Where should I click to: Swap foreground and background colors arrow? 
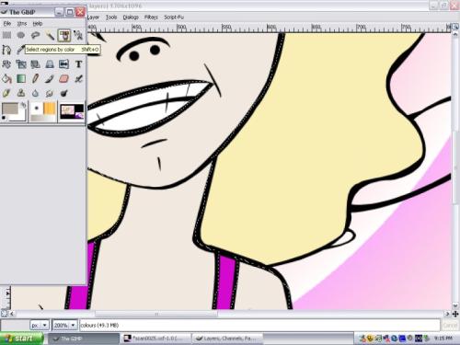[23, 105]
